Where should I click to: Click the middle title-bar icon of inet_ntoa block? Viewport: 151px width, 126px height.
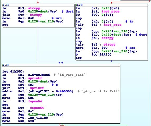pos(79,5)
